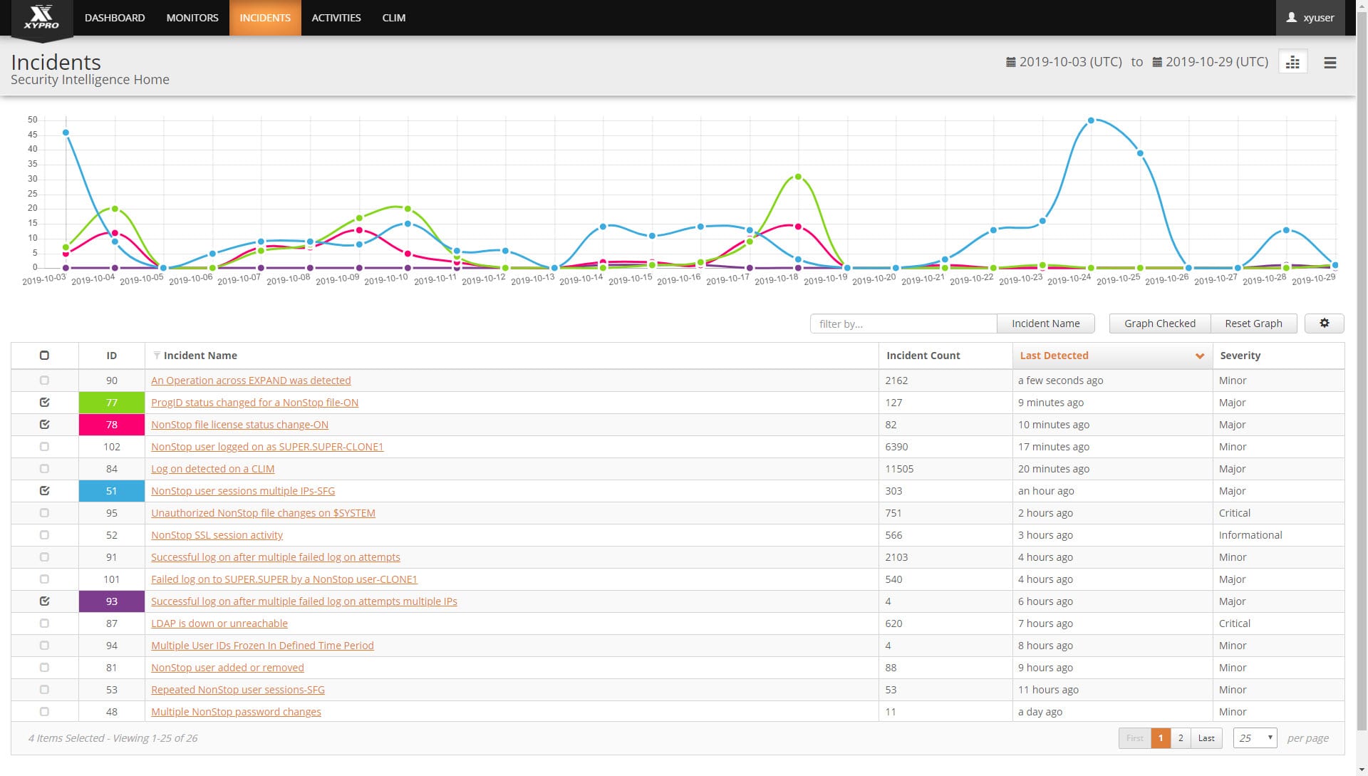Image resolution: width=1368 pixels, height=776 pixels.
Task: Open the ACTIVITIES tab
Action: (336, 18)
